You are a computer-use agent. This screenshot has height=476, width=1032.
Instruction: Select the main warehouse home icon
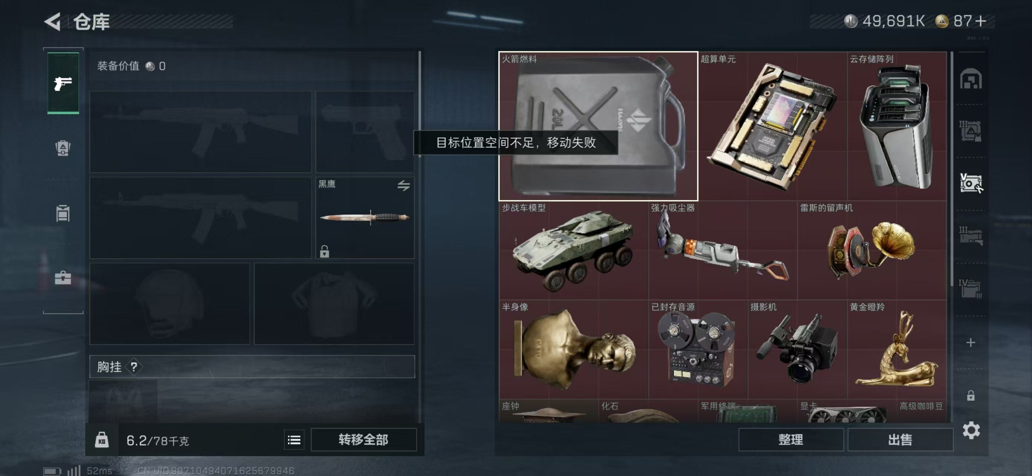(971, 78)
